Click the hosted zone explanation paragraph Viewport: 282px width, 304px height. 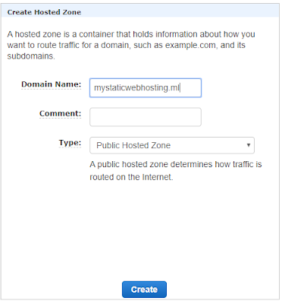(131, 45)
